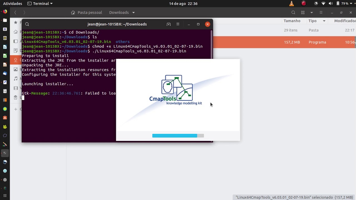356x200 pixels.
Task: Click the chmod +x command line in terminal
Action: point(147,46)
